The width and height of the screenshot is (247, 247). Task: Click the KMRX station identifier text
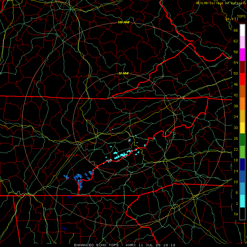point(131,245)
